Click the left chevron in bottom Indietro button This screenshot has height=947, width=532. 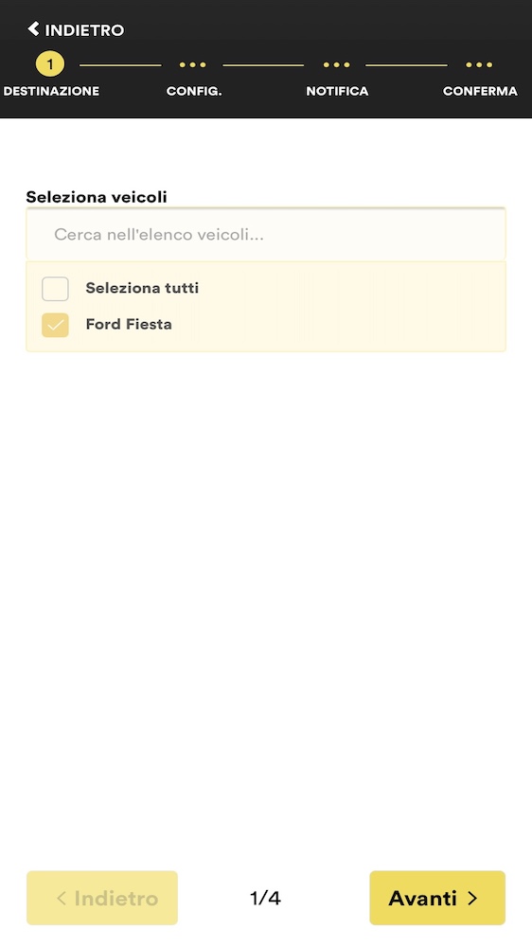point(61,899)
